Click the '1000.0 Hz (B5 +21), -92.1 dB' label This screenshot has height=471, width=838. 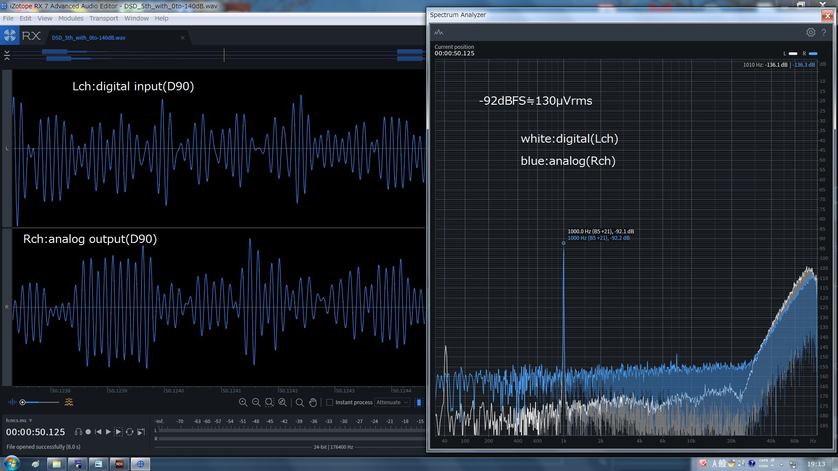[x=601, y=232]
